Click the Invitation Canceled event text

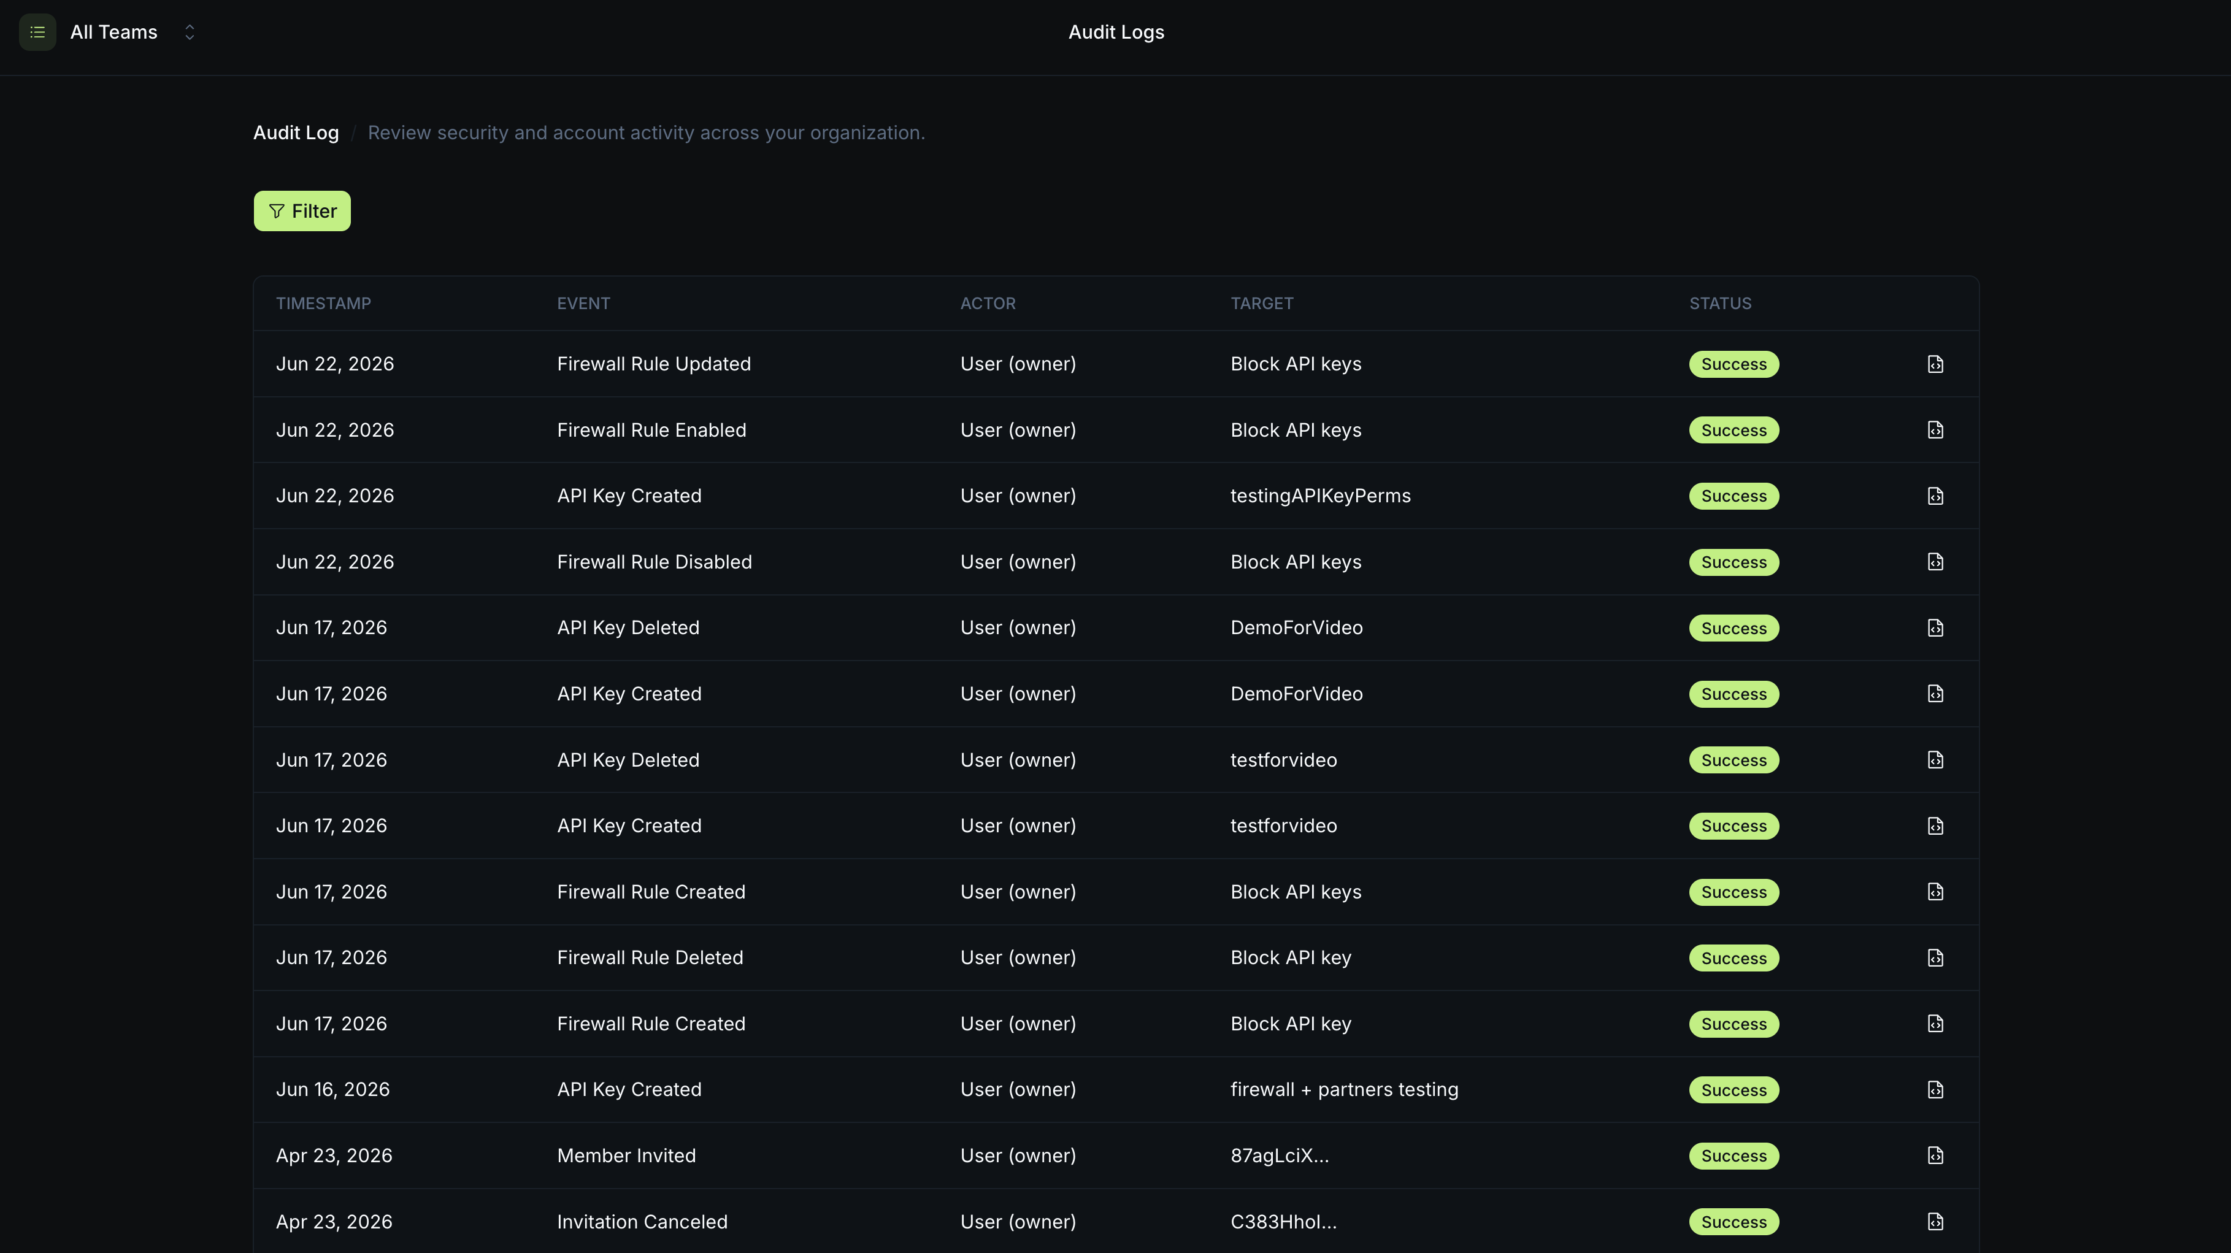[x=642, y=1222]
